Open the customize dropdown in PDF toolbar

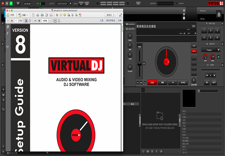coord(110,15)
